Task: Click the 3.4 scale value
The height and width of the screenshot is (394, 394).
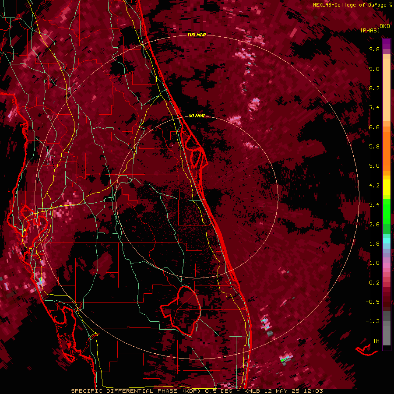Action: 374,205
